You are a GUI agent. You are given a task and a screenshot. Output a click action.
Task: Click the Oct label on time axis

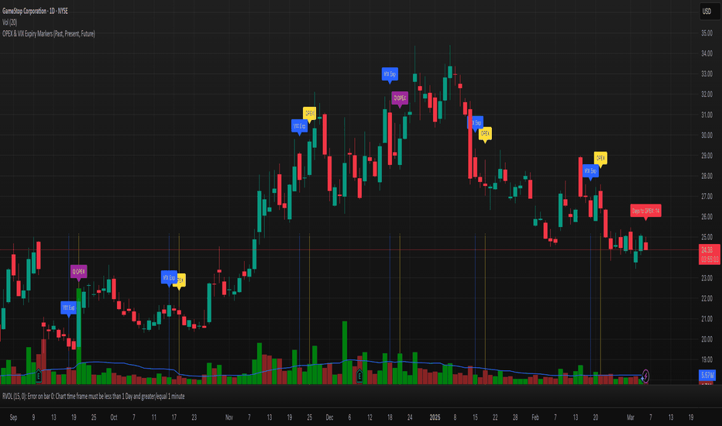pos(114,417)
